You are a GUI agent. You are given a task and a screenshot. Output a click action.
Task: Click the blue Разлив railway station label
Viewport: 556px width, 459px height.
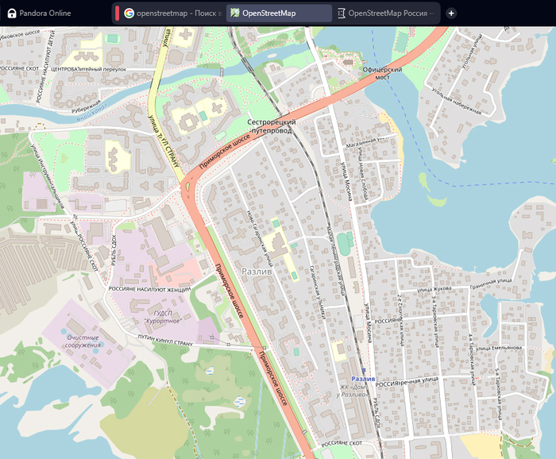coord(363,379)
